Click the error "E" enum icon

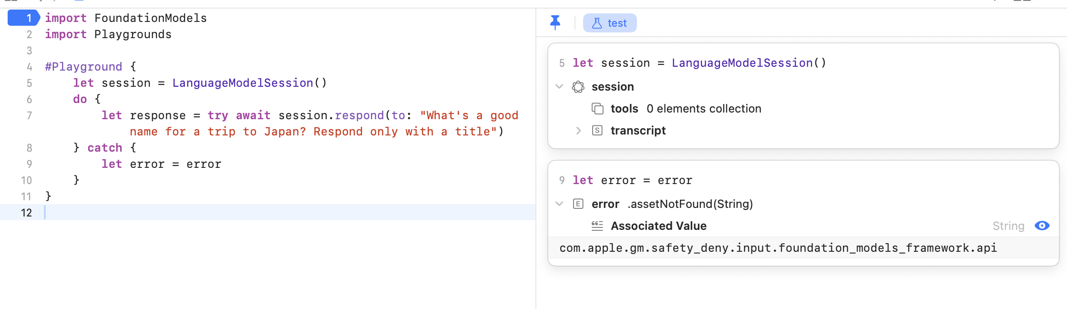578,204
